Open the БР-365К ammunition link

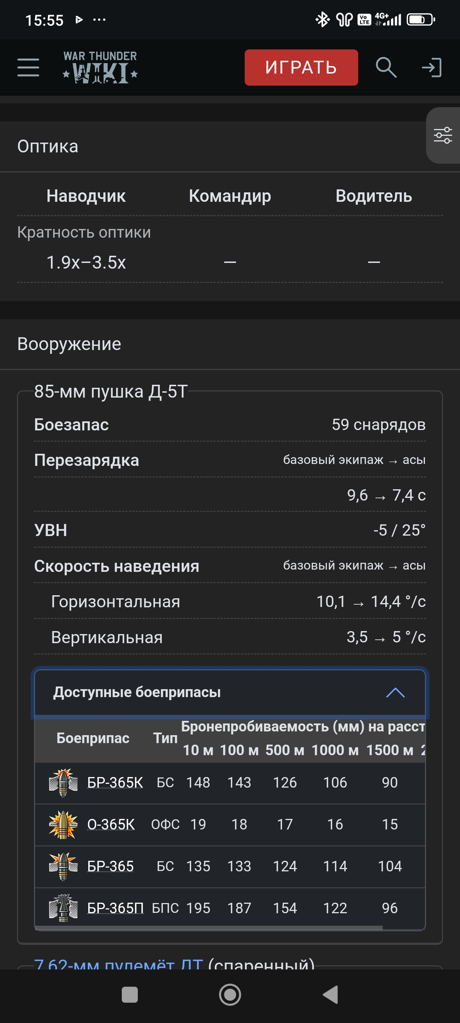pyautogui.click(x=115, y=782)
